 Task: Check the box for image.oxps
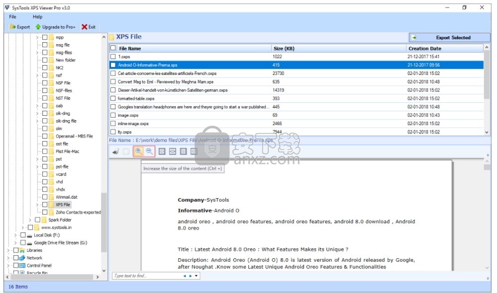[113, 116]
